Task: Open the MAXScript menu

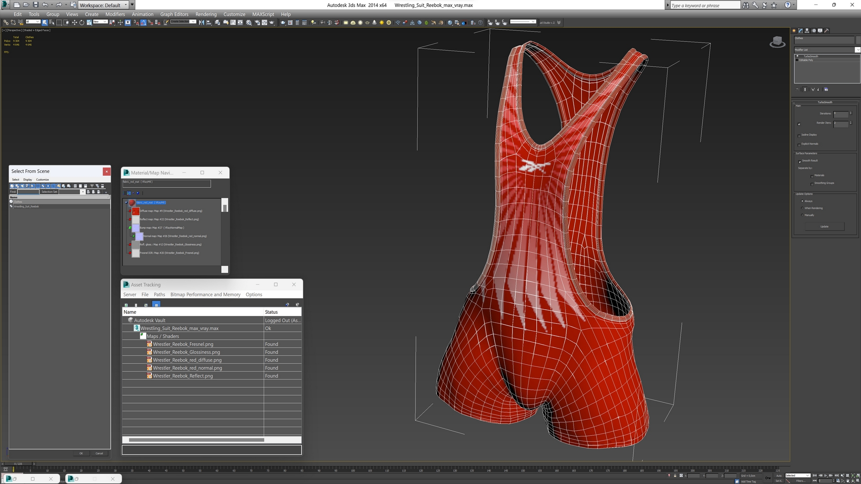Action: click(x=263, y=14)
